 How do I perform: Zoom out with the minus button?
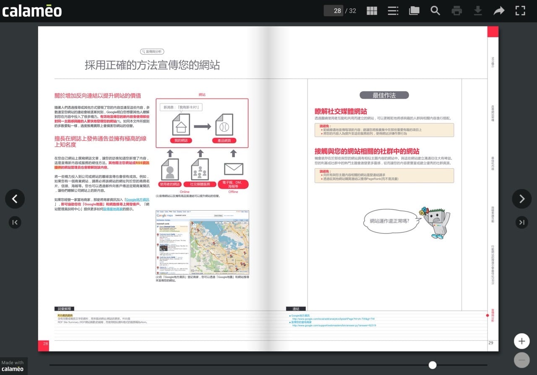[x=522, y=360]
